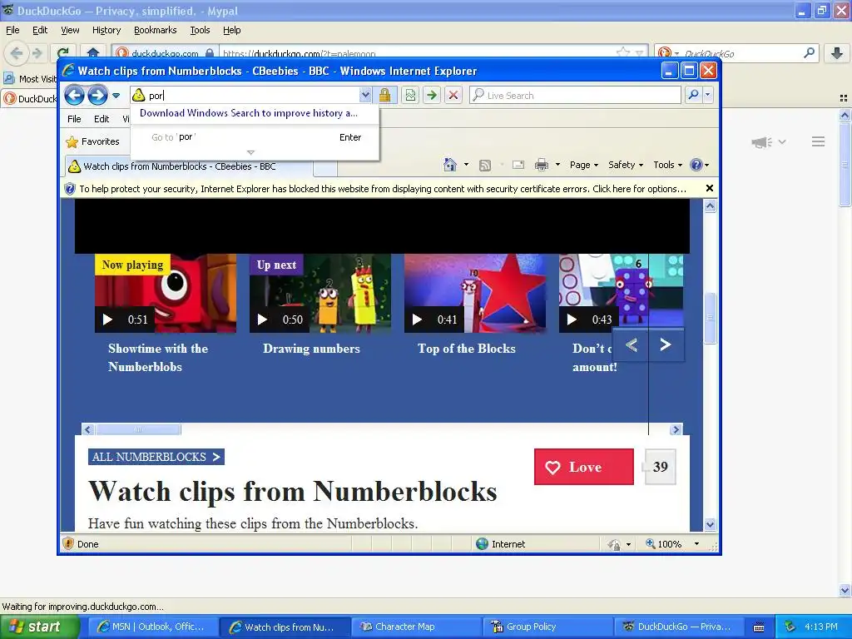The width and height of the screenshot is (852, 639).
Task: Click the Read Mail icon in IE
Action: tap(518, 165)
